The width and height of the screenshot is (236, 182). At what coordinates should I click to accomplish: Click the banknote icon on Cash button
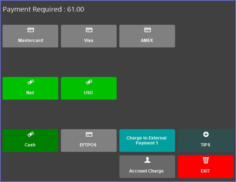click(x=30, y=134)
